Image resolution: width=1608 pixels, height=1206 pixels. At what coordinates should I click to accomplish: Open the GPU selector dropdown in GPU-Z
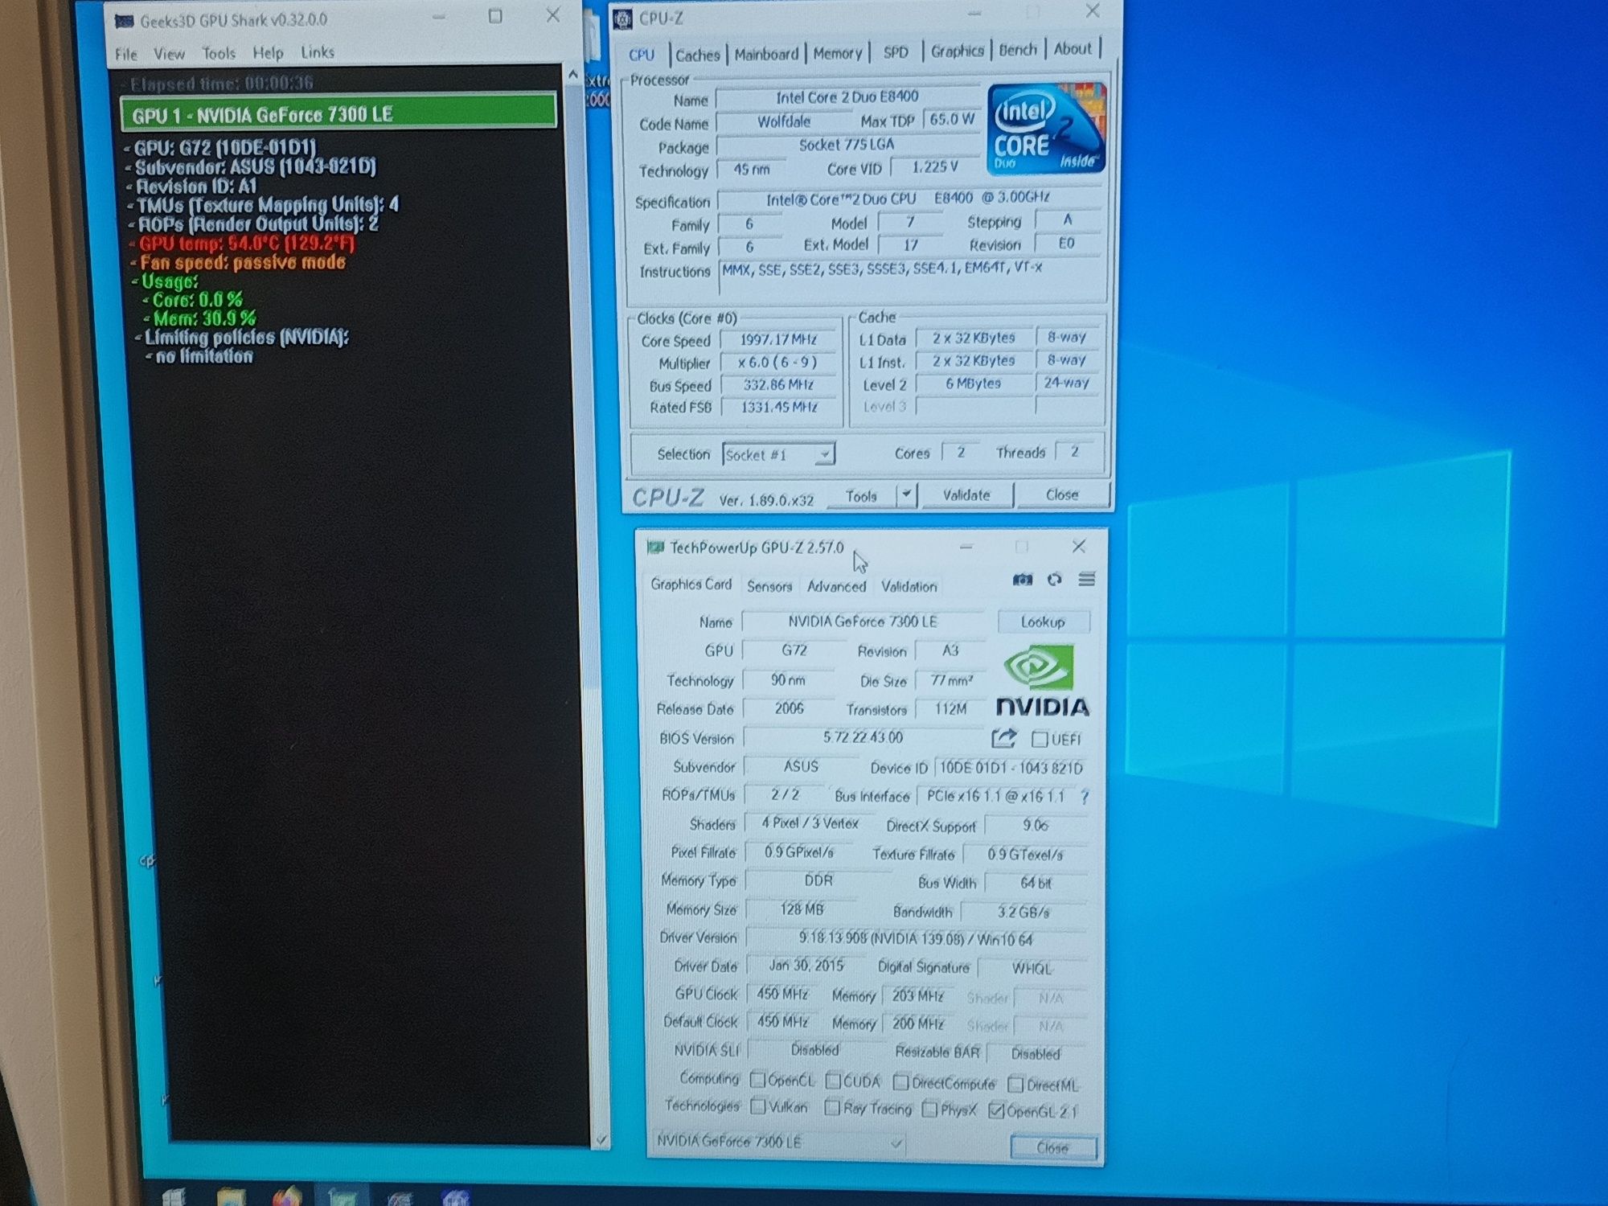779,1141
